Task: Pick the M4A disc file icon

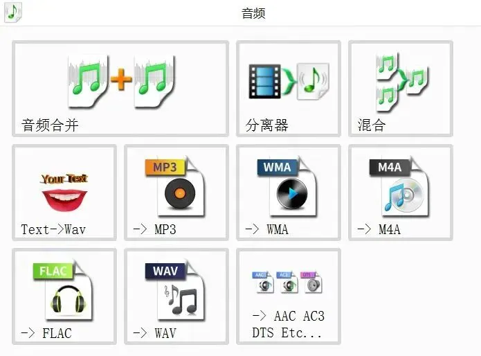Action: [399, 186]
